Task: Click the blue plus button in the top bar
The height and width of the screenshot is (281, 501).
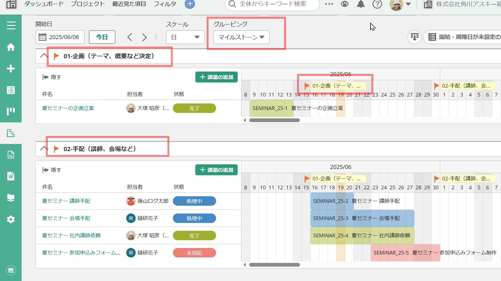Action: [x=190, y=4]
